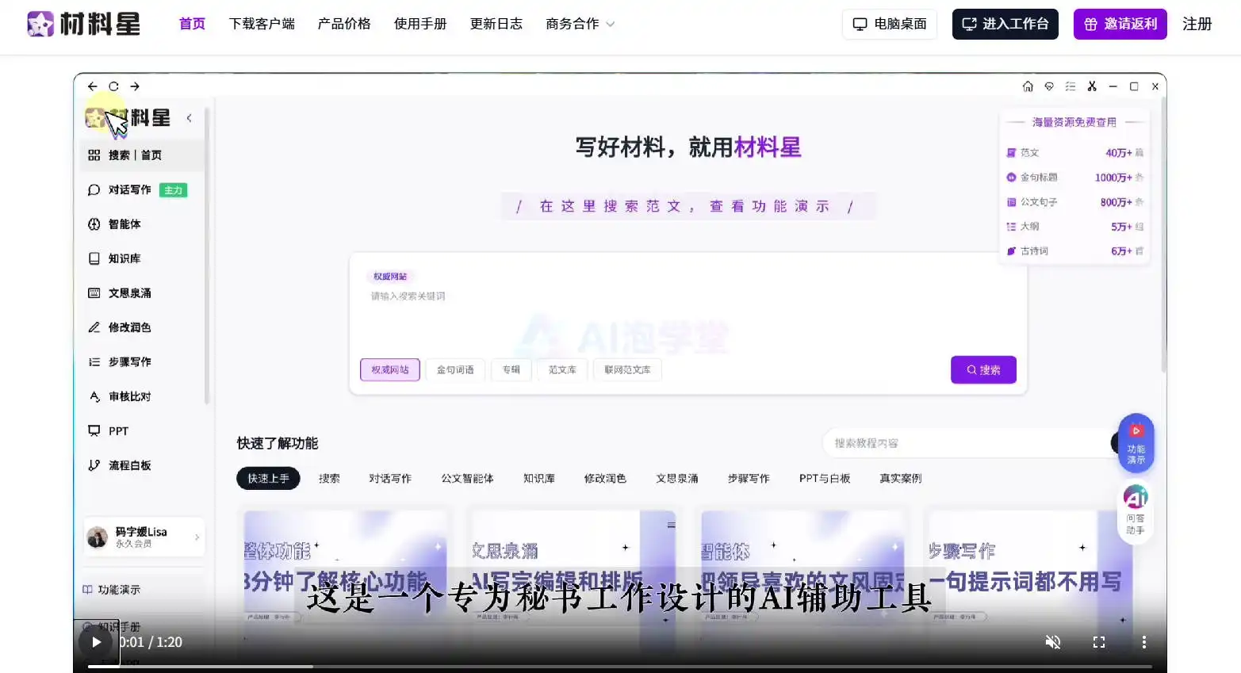Open 首页 in the top navigation
The height and width of the screenshot is (673, 1241).
[x=192, y=24]
